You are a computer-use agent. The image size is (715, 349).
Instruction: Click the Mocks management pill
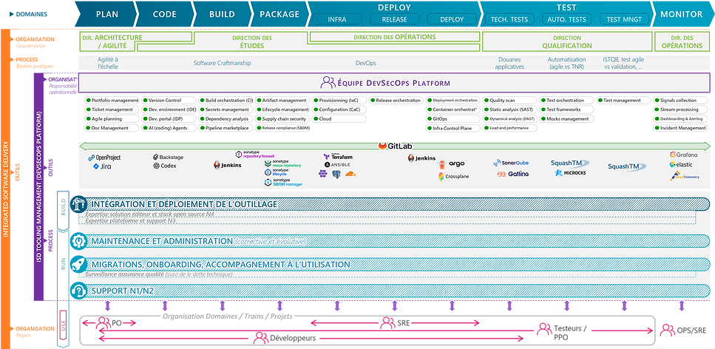pos(567,118)
